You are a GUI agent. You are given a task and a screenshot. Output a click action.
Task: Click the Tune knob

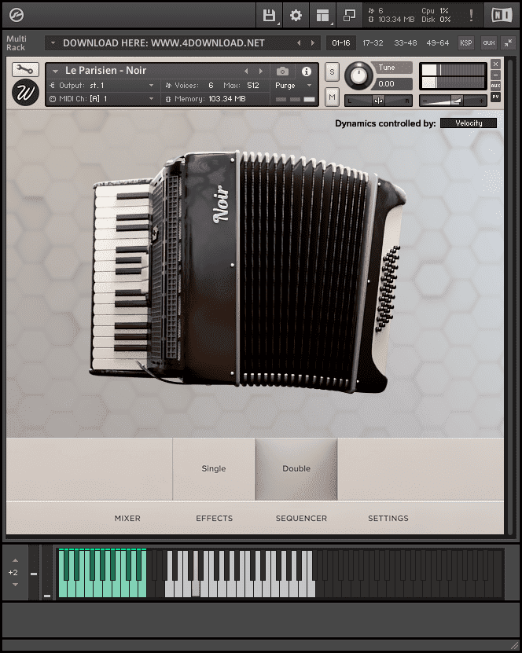[358, 75]
